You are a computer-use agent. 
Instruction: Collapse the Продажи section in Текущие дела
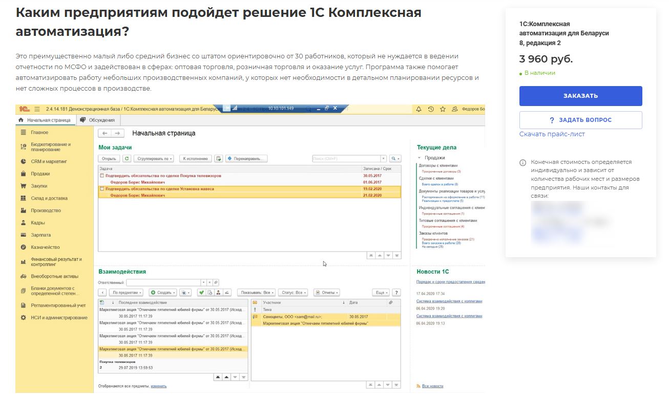419,158
